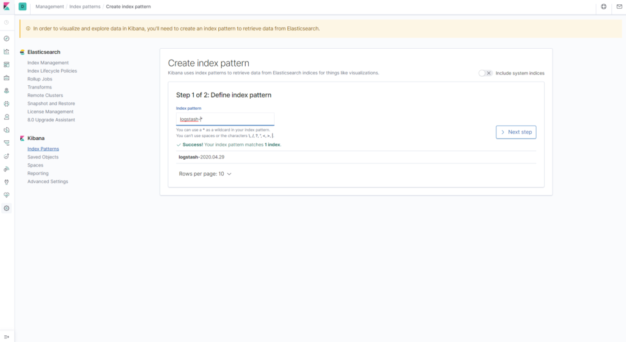Click Kibana section logo icon
This screenshot has height=342, width=626.
click(x=23, y=138)
